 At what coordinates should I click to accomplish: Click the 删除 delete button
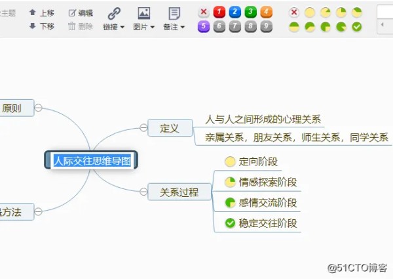tap(80, 26)
